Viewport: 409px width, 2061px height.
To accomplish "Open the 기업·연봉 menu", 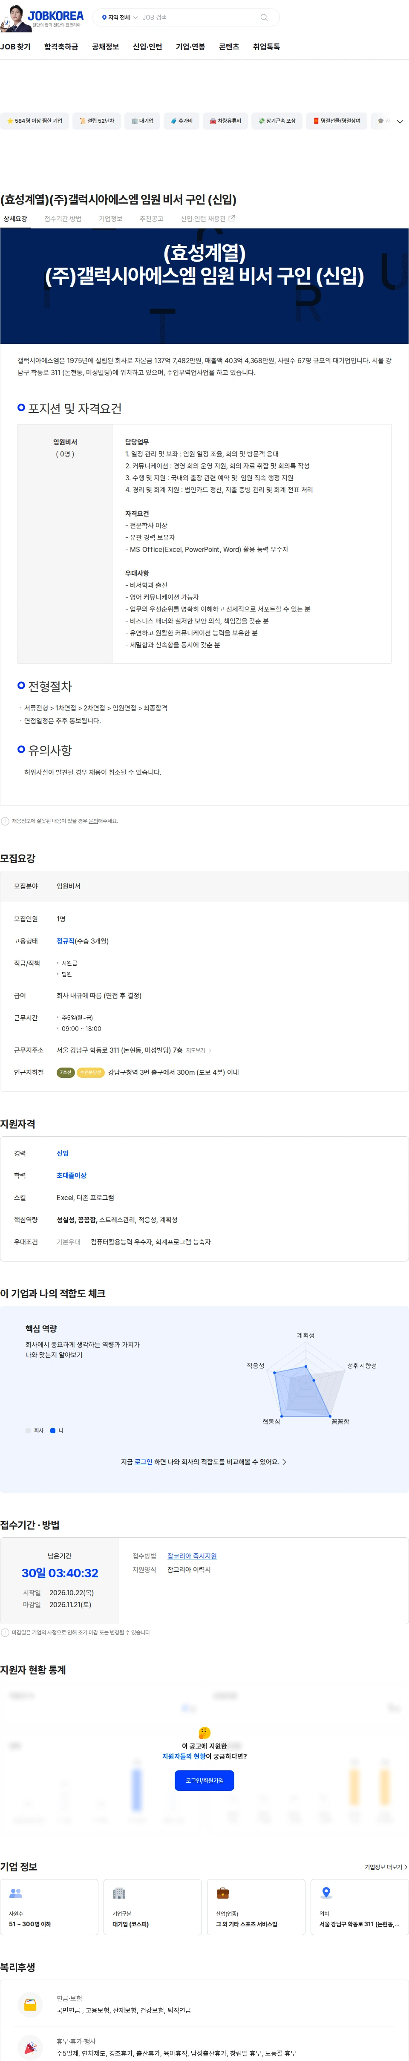I will (190, 47).
